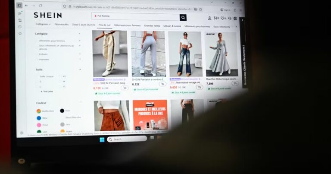This screenshot has width=331, height=174.
Task: Click the black search magnifier button
Action: point(183,18)
